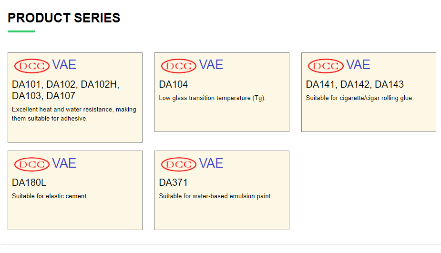Click the low glass transition temperature text
Image resolution: width=441 pixels, height=253 pixels.
pos(212,98)
